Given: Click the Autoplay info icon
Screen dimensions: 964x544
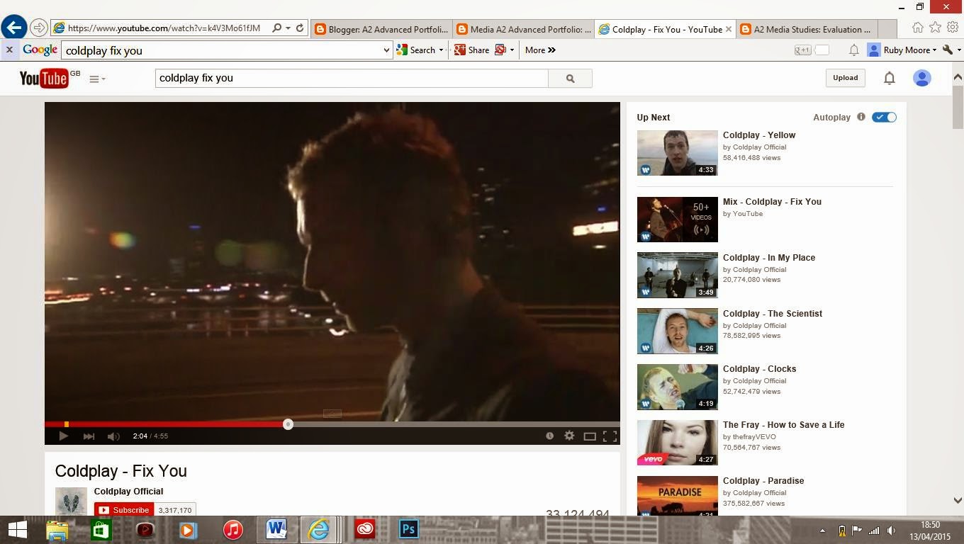Looking at the screenshot, I should coord(861,117).
